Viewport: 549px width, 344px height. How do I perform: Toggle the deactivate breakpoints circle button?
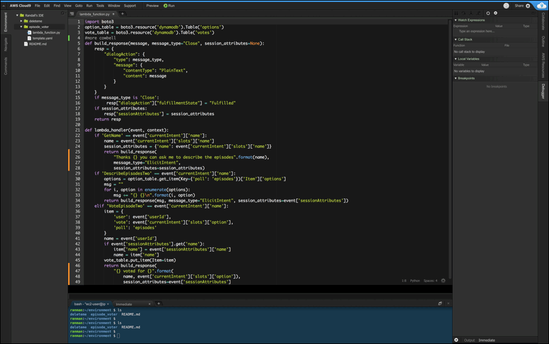(x=488, y=13)
